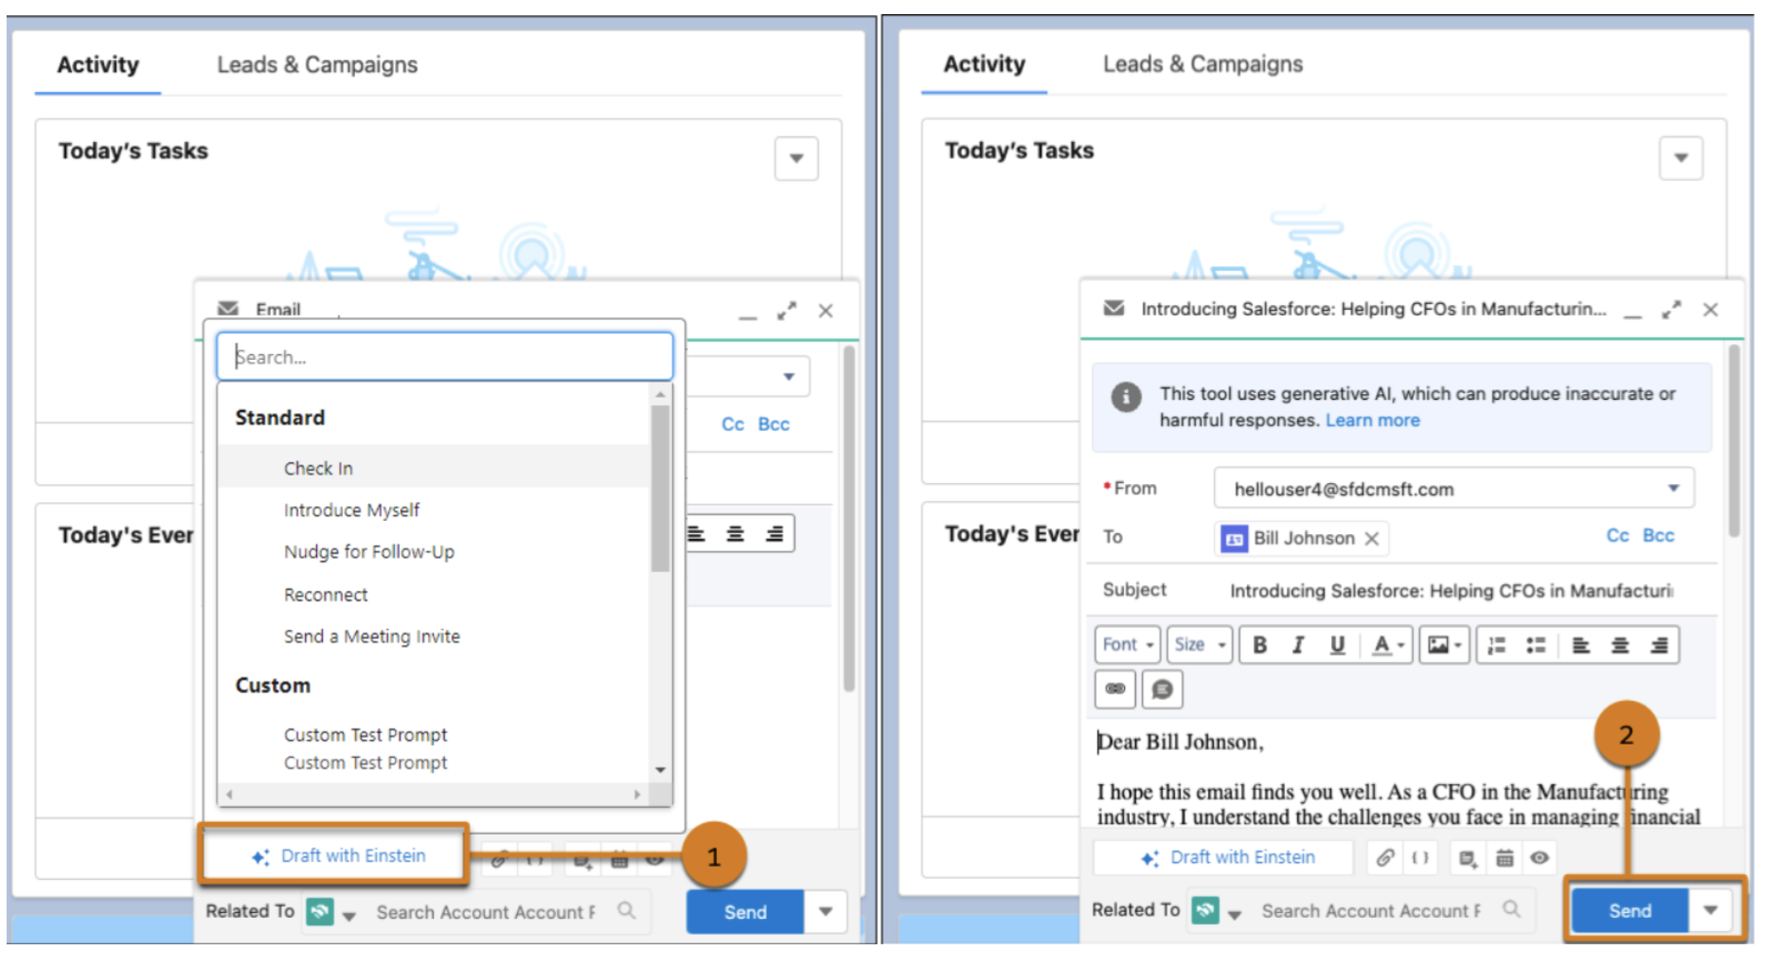Insert bulleted list in right email editor
1765x968 pixels.
point(1536,645)
